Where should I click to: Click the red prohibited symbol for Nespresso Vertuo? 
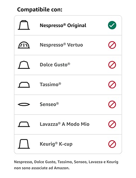click(x=112, y=45)
